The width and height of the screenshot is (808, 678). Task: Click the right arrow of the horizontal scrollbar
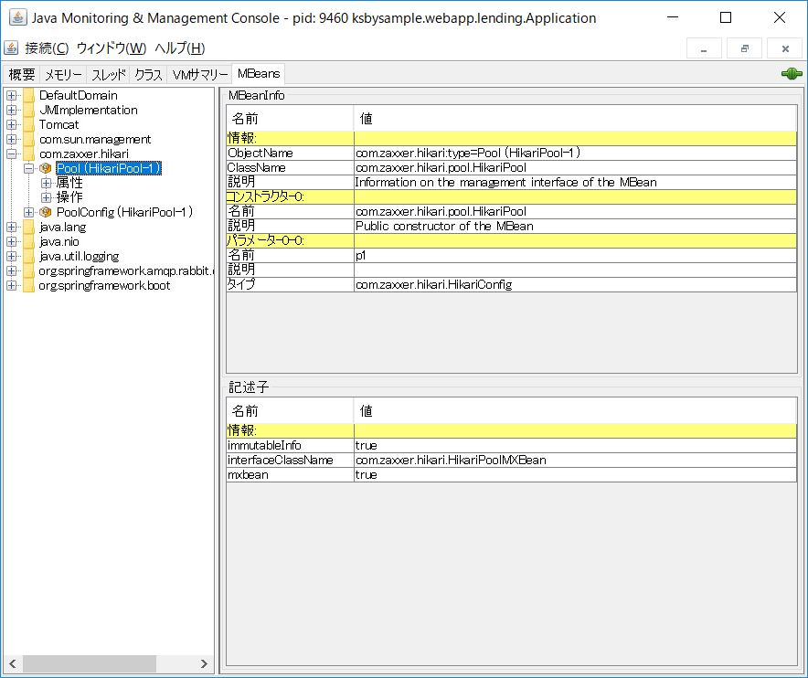[204, 664]
